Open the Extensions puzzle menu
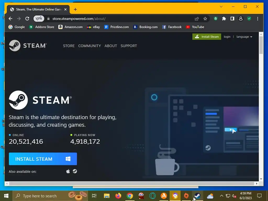The width and height of the screenshot is (268, 201). (224, 19)
